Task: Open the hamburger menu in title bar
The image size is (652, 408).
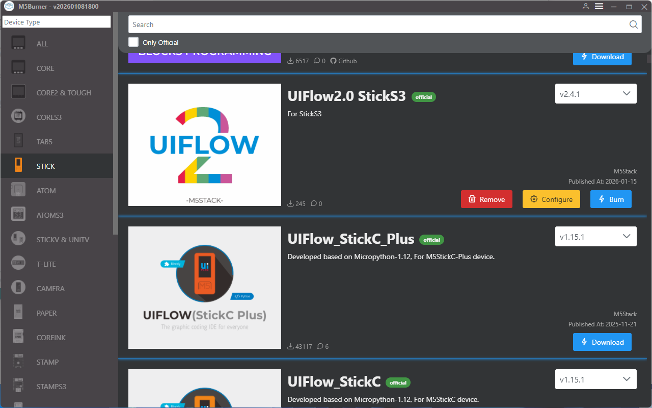Action: [x=599, y=6]
